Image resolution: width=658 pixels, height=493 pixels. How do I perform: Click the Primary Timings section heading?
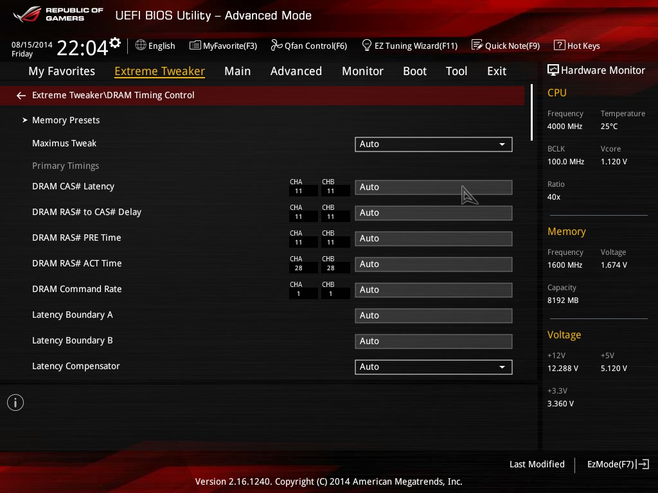point(66,166)
